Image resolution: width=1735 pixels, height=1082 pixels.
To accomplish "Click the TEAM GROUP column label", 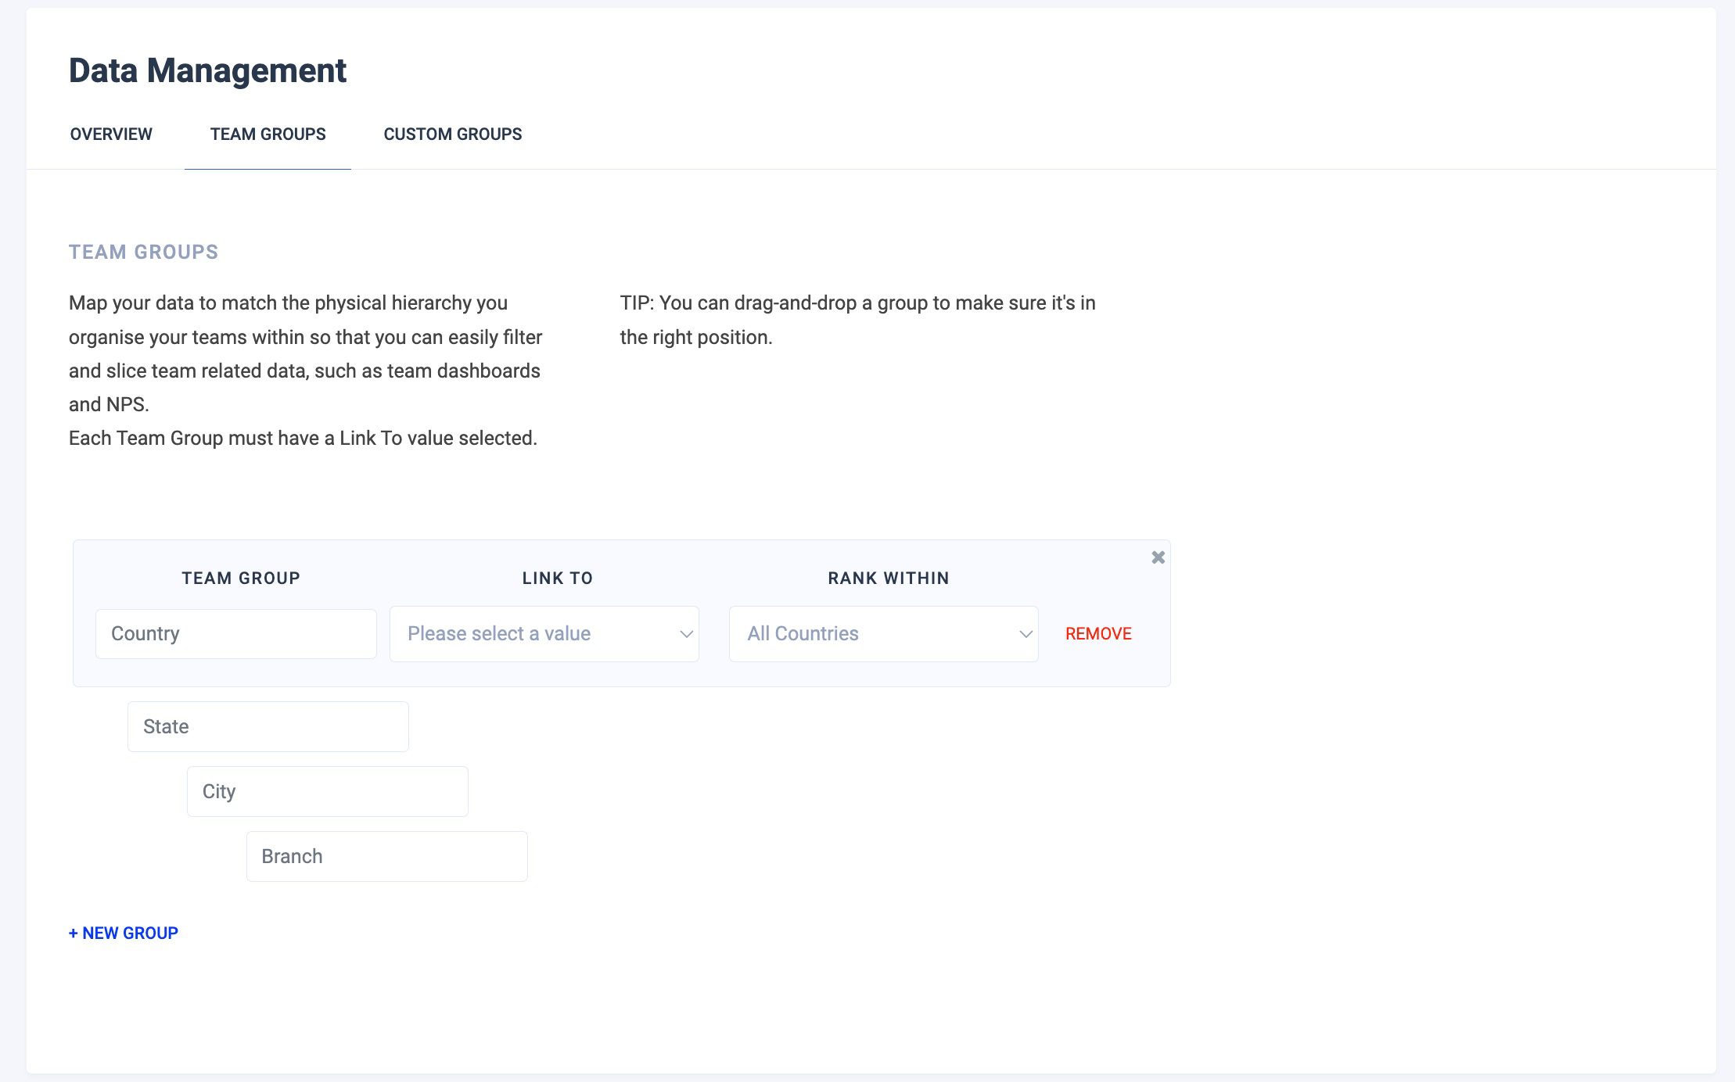I will 241,579.
